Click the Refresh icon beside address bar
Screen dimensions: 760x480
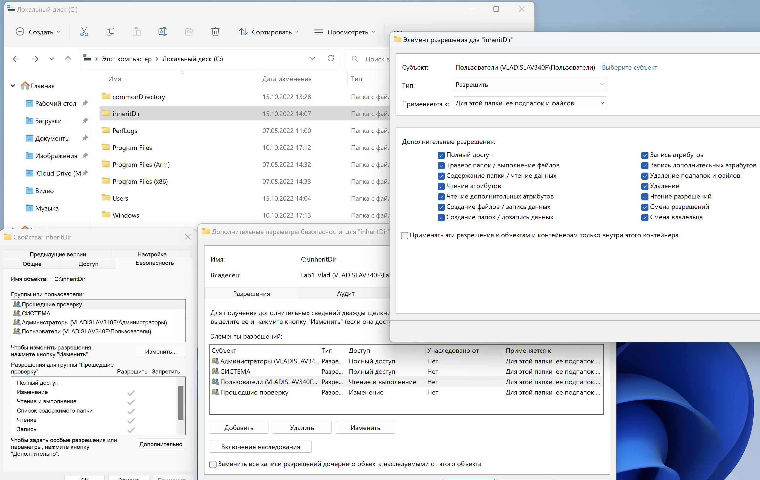coord(331,59)
